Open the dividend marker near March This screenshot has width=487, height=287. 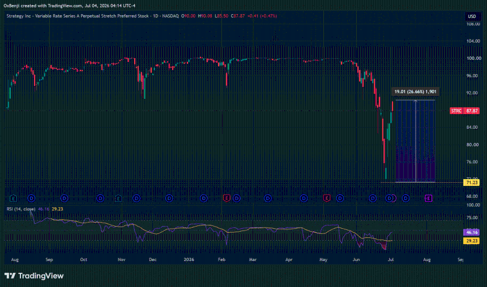click(268, 198)
